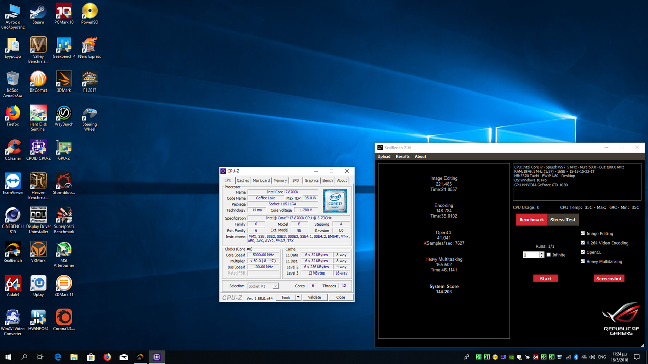Open Geekbench 4 desktop shortcut
The width and height of the screenshot is (648, 364).
[64, 48]
